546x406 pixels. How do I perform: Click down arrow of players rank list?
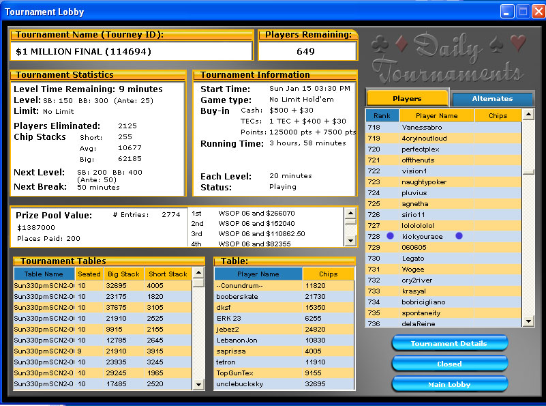528,323
